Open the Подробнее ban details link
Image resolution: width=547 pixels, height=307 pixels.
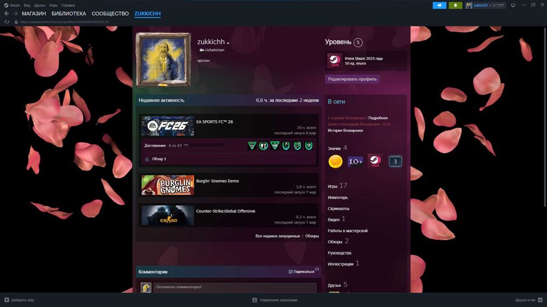tap(378, 118)
